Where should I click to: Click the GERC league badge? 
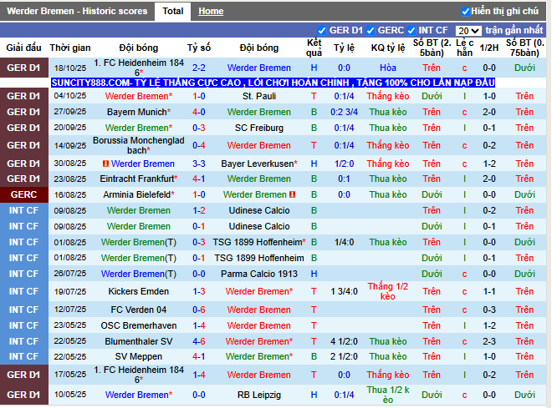23,194
